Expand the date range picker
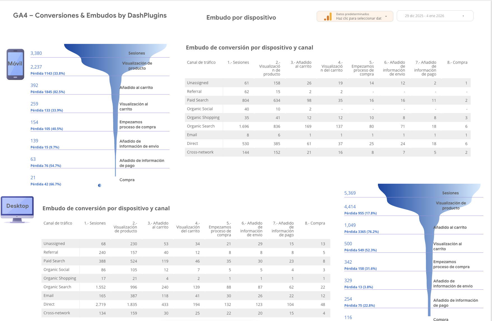492x321 pixels. point(435,16)
